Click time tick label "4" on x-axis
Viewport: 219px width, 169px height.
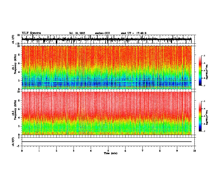[91, 151]
